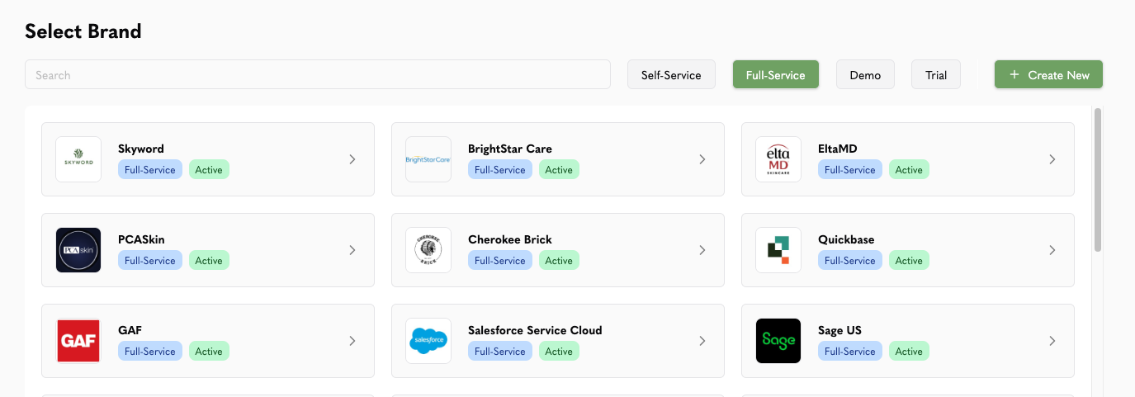Focus the brand Search field
The height and width of the screenshot is (397, 1135).
pyautogui.click(x=318, y=75)
